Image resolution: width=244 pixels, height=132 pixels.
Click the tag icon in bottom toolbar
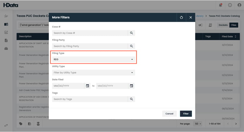pyautogui.click(x=21, y=124)
